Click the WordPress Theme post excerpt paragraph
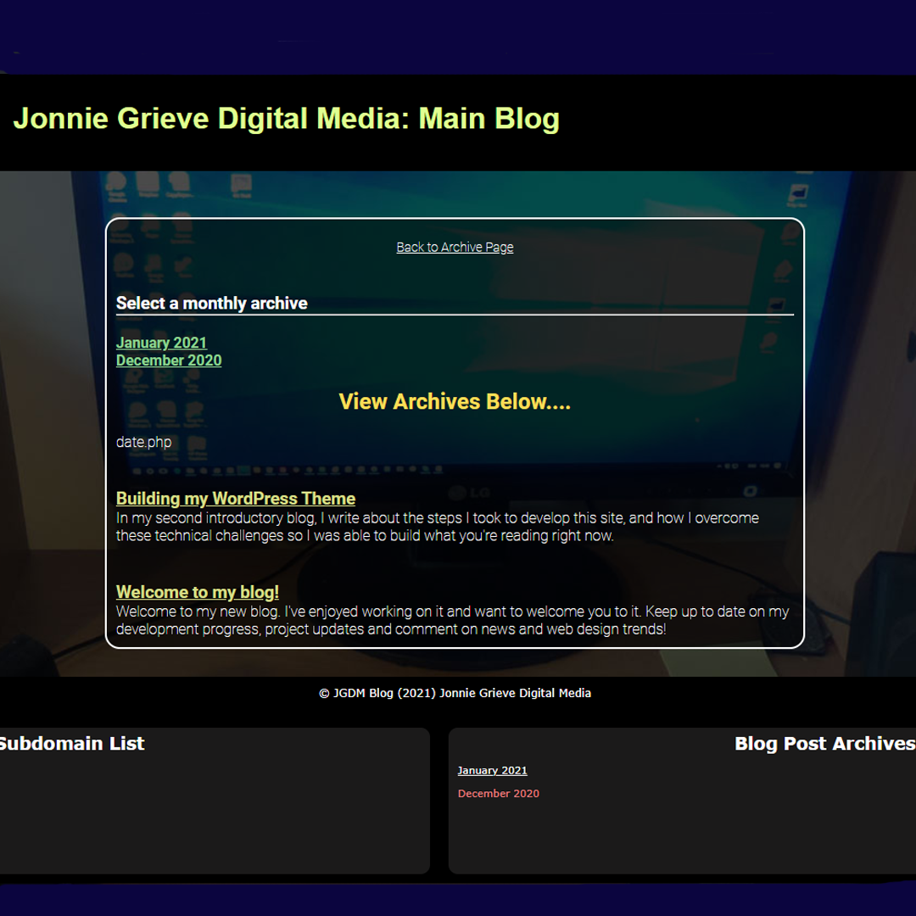This screenshot has width=916, height=916. point(437,527)
